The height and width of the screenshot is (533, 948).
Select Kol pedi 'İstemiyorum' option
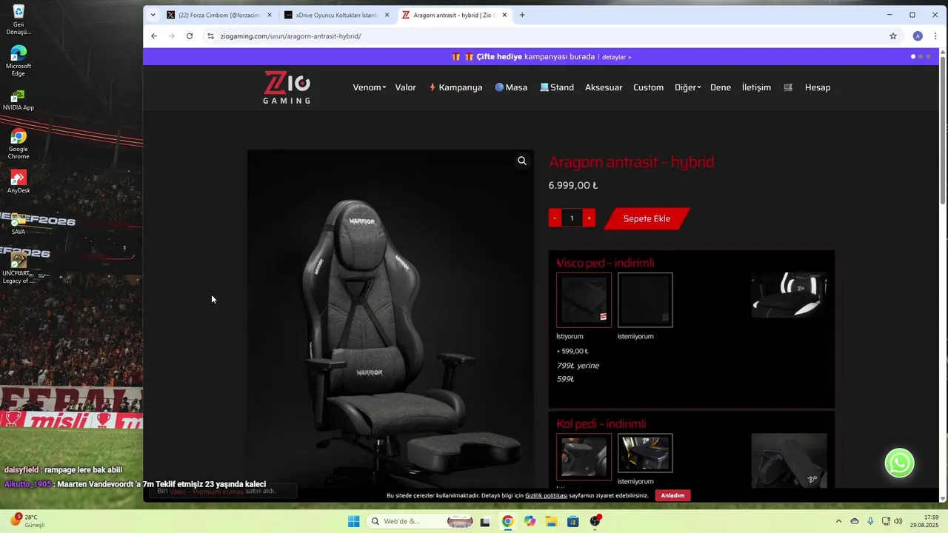(x=645, y=453)
